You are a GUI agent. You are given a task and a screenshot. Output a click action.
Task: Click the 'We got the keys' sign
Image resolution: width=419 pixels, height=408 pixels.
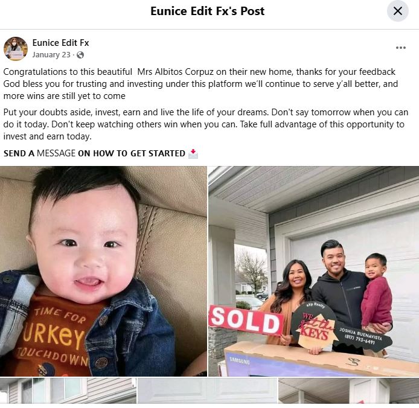(313, 327)
